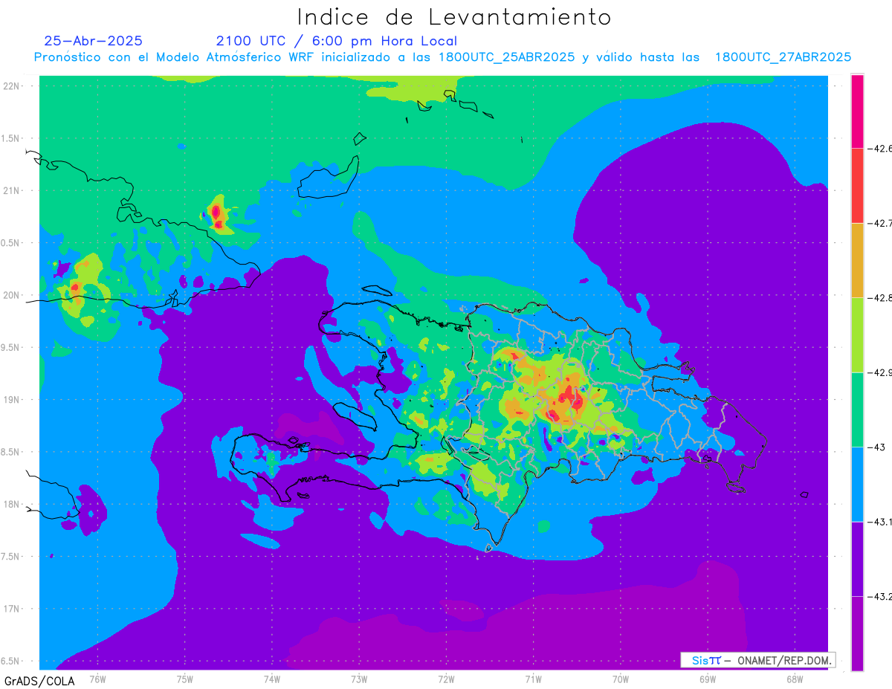The image size is (892, 689).
Task: Click the title "Indice de Levantamiento"
Action: coord(454,16)
